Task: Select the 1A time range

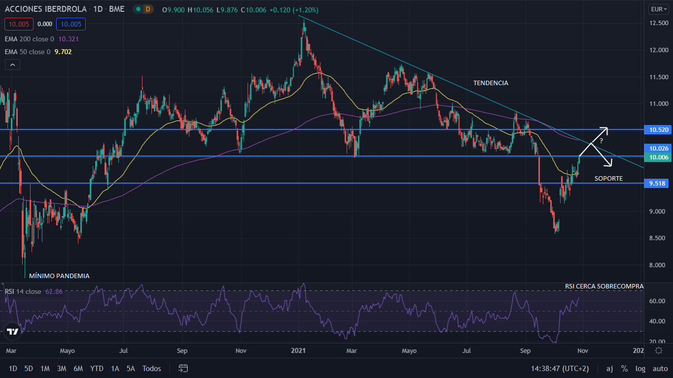Action: 115,368
